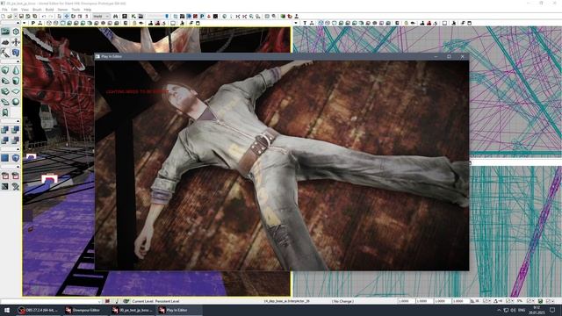
Task: Switch to Geometry mode in left toolbox
Action: point(16,32)
